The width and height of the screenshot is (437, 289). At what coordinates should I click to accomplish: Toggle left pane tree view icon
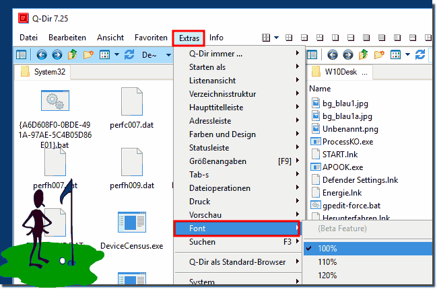pyautogui.click(x=21, y=54)
